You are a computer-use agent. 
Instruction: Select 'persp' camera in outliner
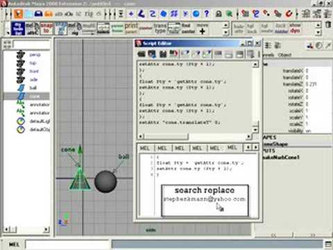click(x=35, y=55)
